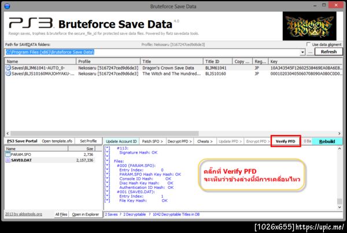Select the SAVE0.DAT file row
Viewport: 347px width, 233px height.
pos(50,160)
